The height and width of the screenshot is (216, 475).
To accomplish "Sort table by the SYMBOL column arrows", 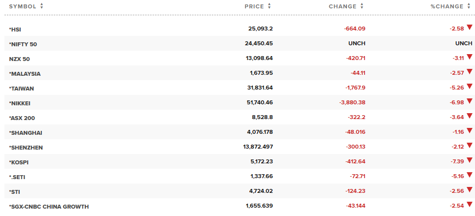I will click(x=42, y=6).
